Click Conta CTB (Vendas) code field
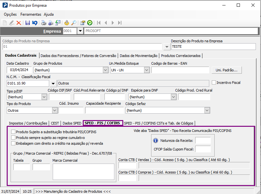Image resolution: width=261 pixels, height=194 pixels. click(127, 165)
